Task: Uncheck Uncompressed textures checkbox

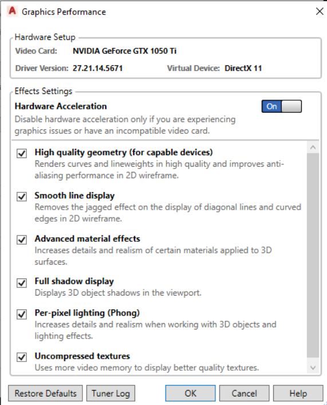Action: (22, 357)
